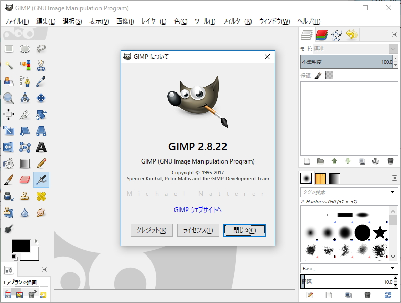Image resolution: width=401 pixels, height=303 pixels.
Task: Open tool options tab configuration menu
Action: coord(44,269)
